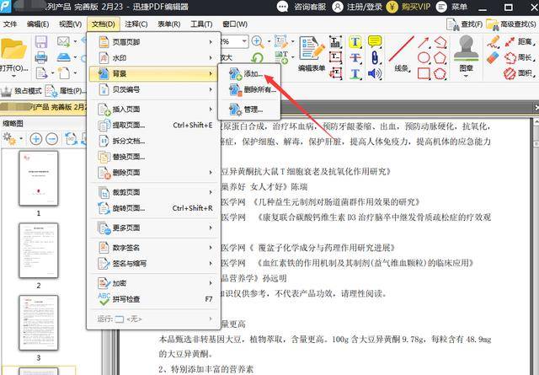Select the pencil freehand drawing tool
This screenshot has width=539, height=375.
pyautogui.click(x=494, y=42)
